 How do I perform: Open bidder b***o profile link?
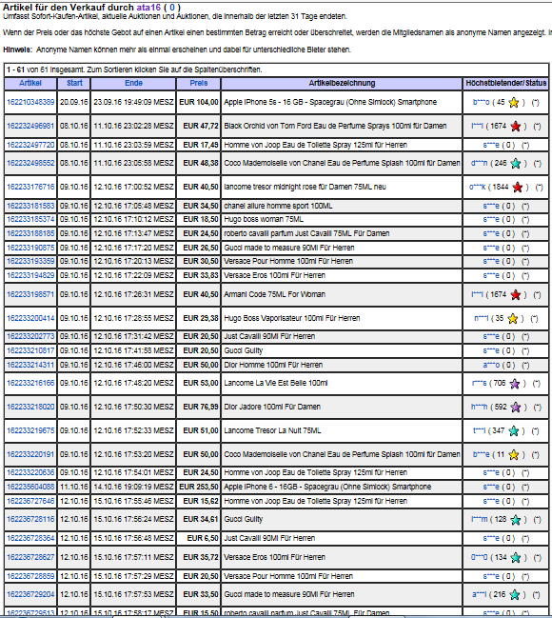[481, 102]
